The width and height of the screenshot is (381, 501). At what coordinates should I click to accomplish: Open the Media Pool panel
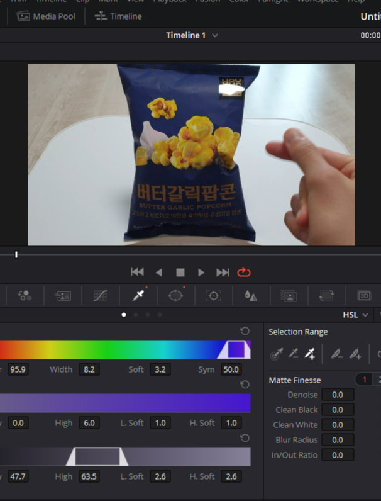(47, 16)
